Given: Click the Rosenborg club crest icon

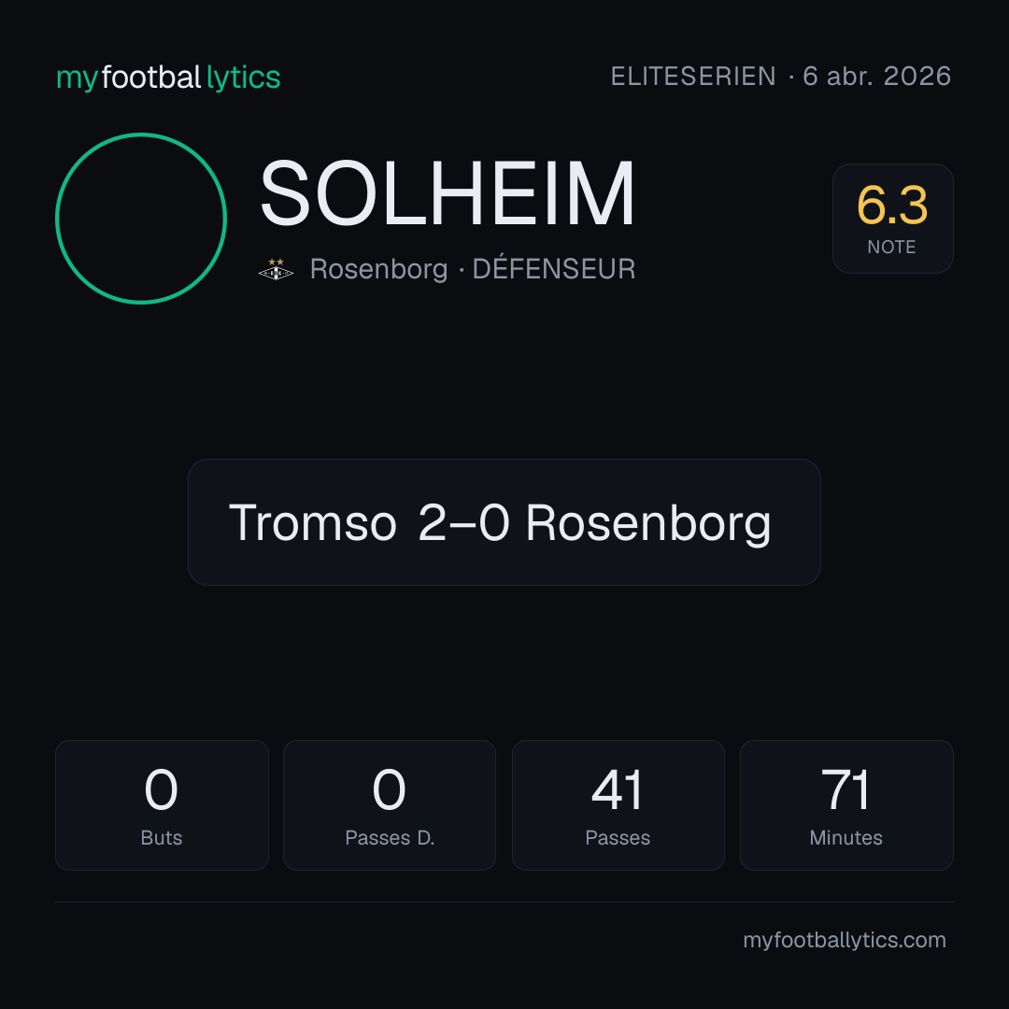Looking at the screenshot, I should click(276, 269).
